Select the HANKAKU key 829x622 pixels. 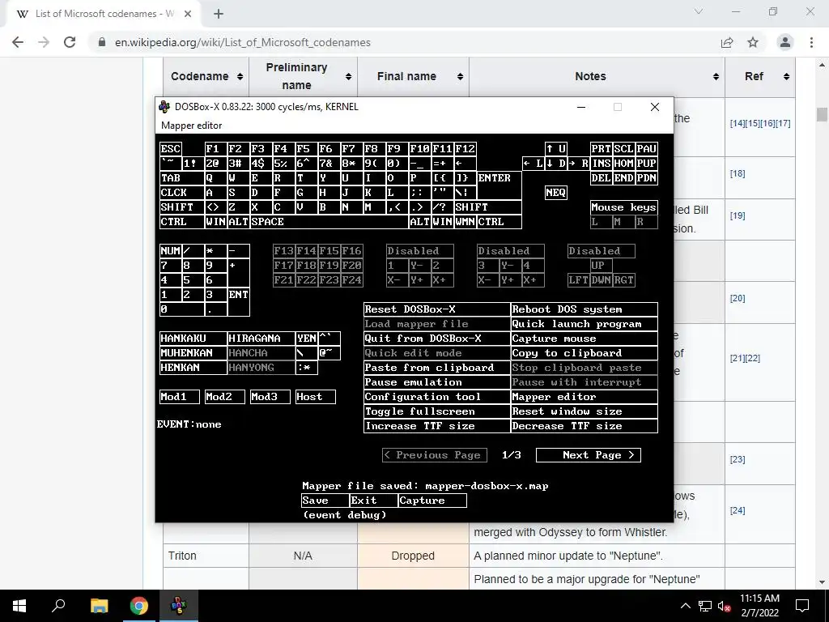pos(193,338)
